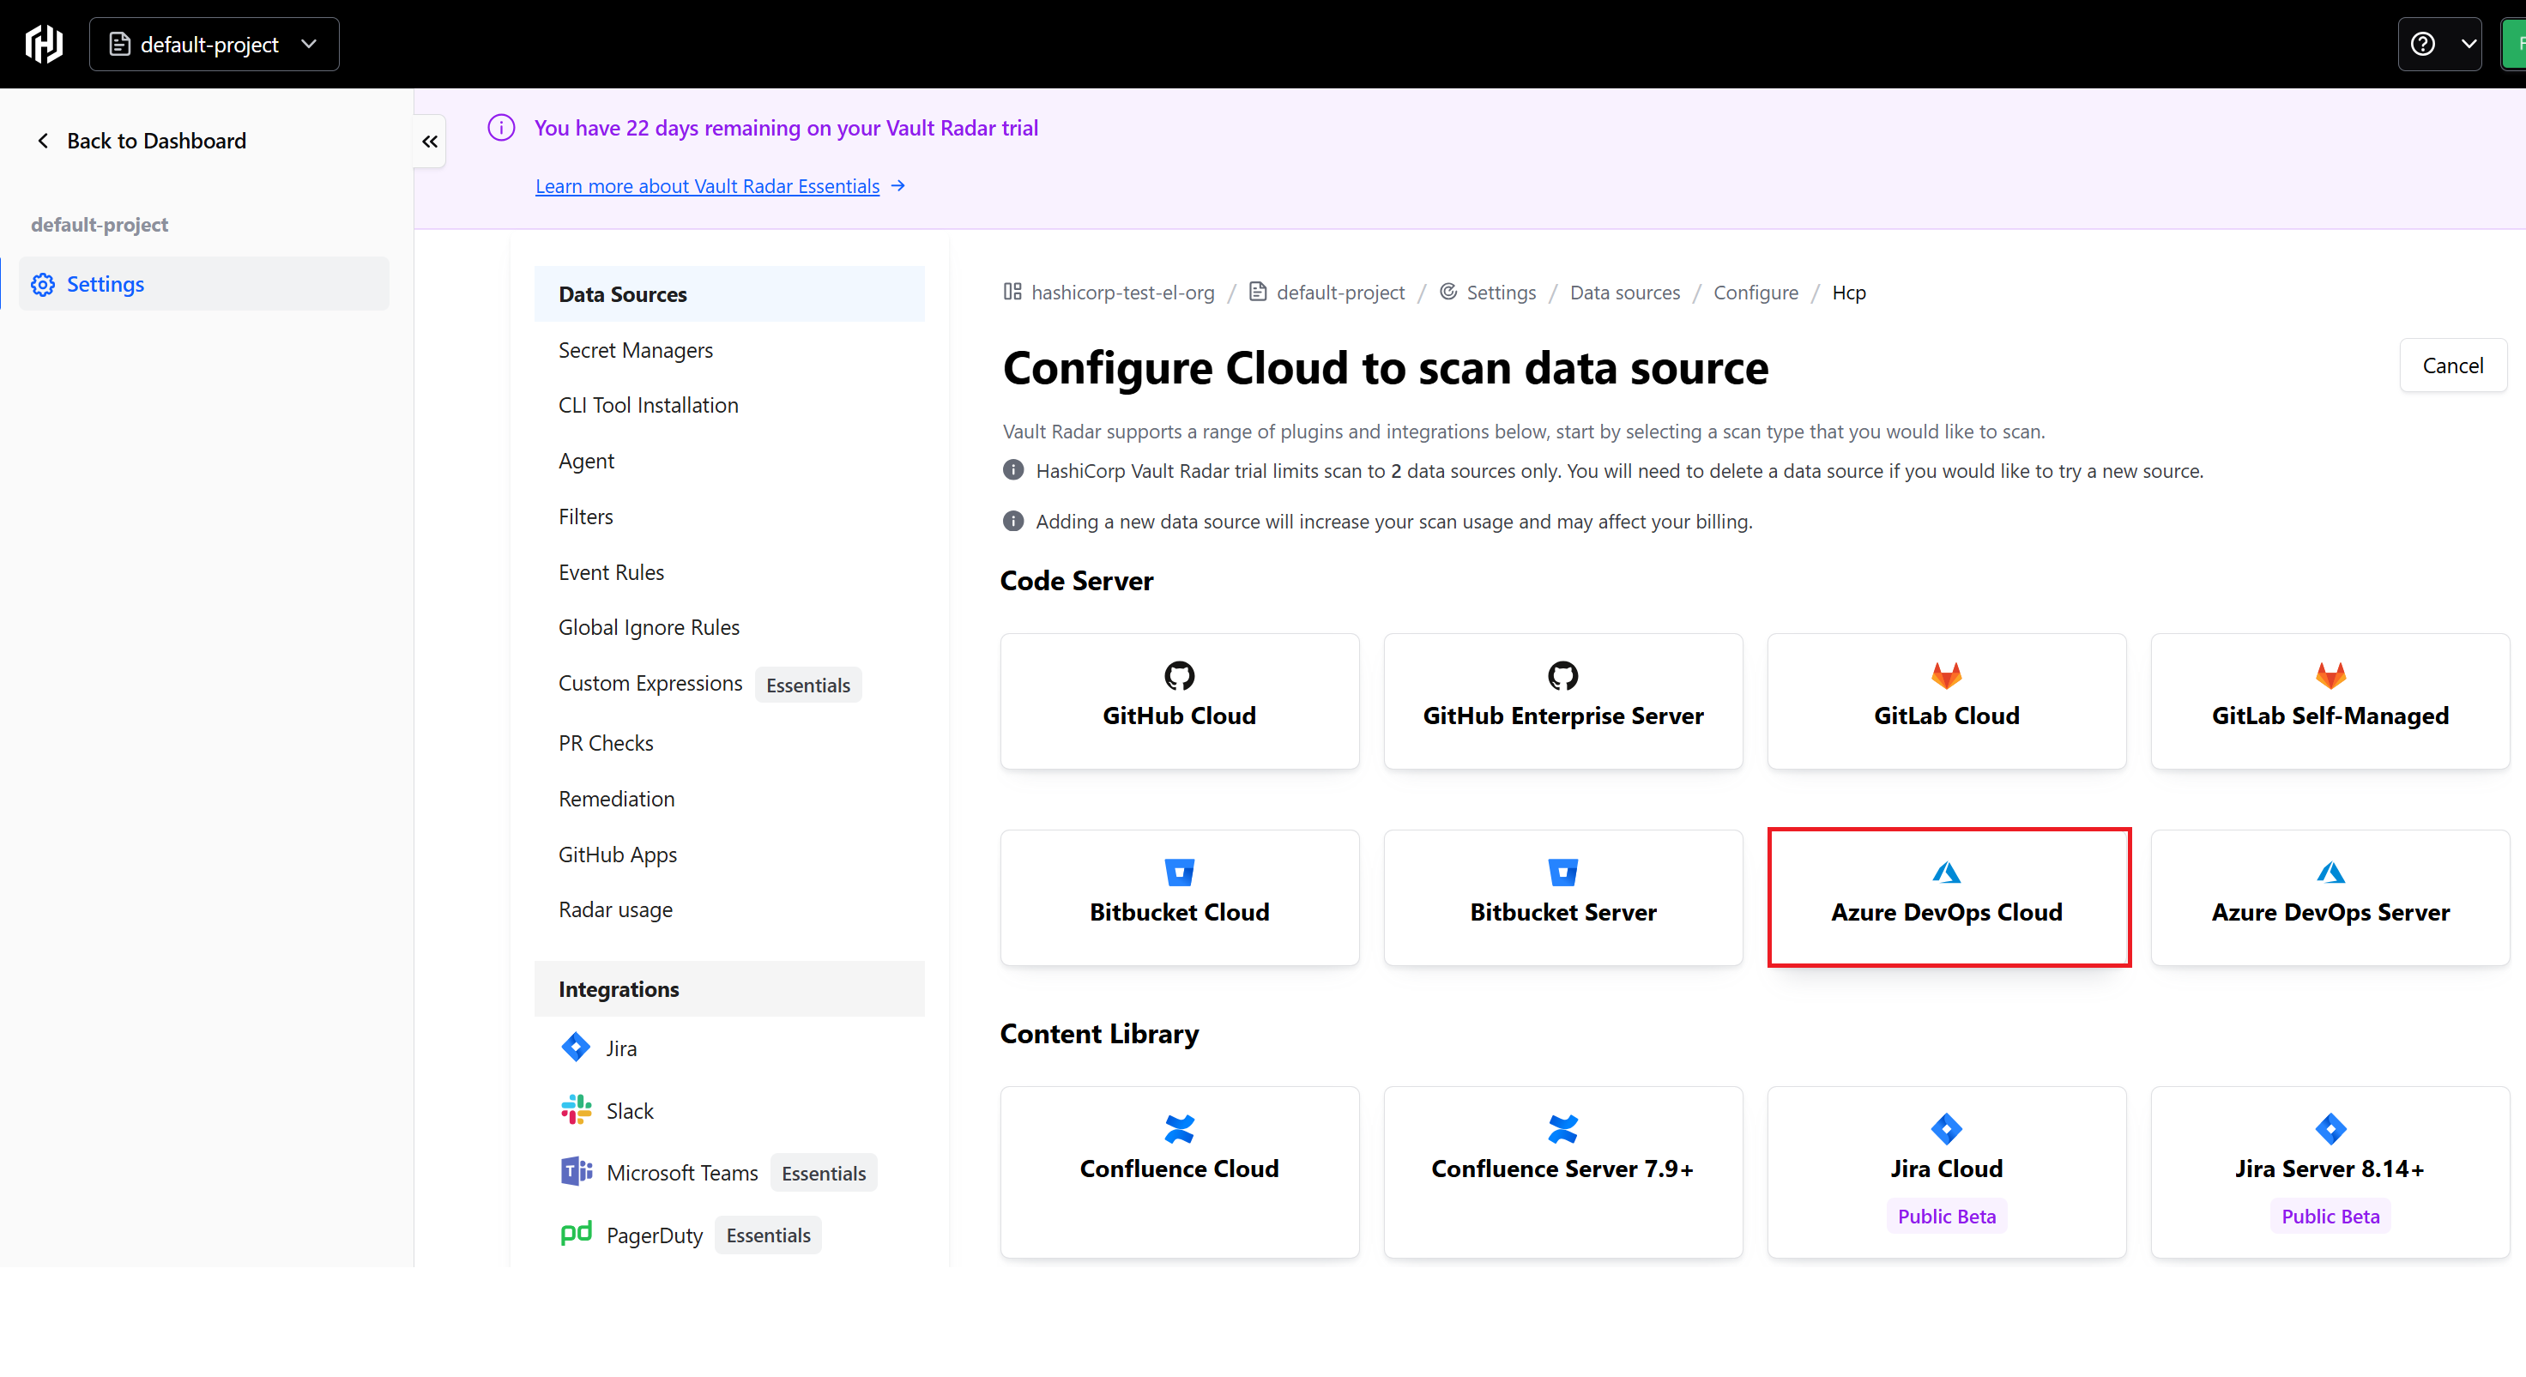Open Radar usage menu item
The height and width of the screenshot is (1377, 2526).
[x=615, y=909]
